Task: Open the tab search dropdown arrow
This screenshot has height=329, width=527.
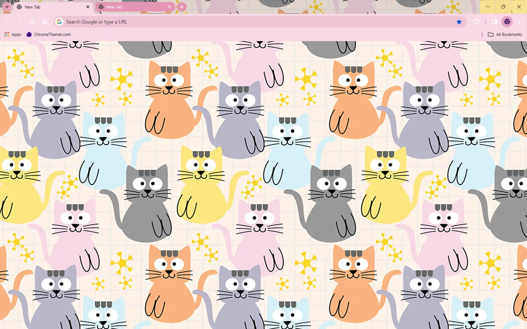Action: pos(7,7)
